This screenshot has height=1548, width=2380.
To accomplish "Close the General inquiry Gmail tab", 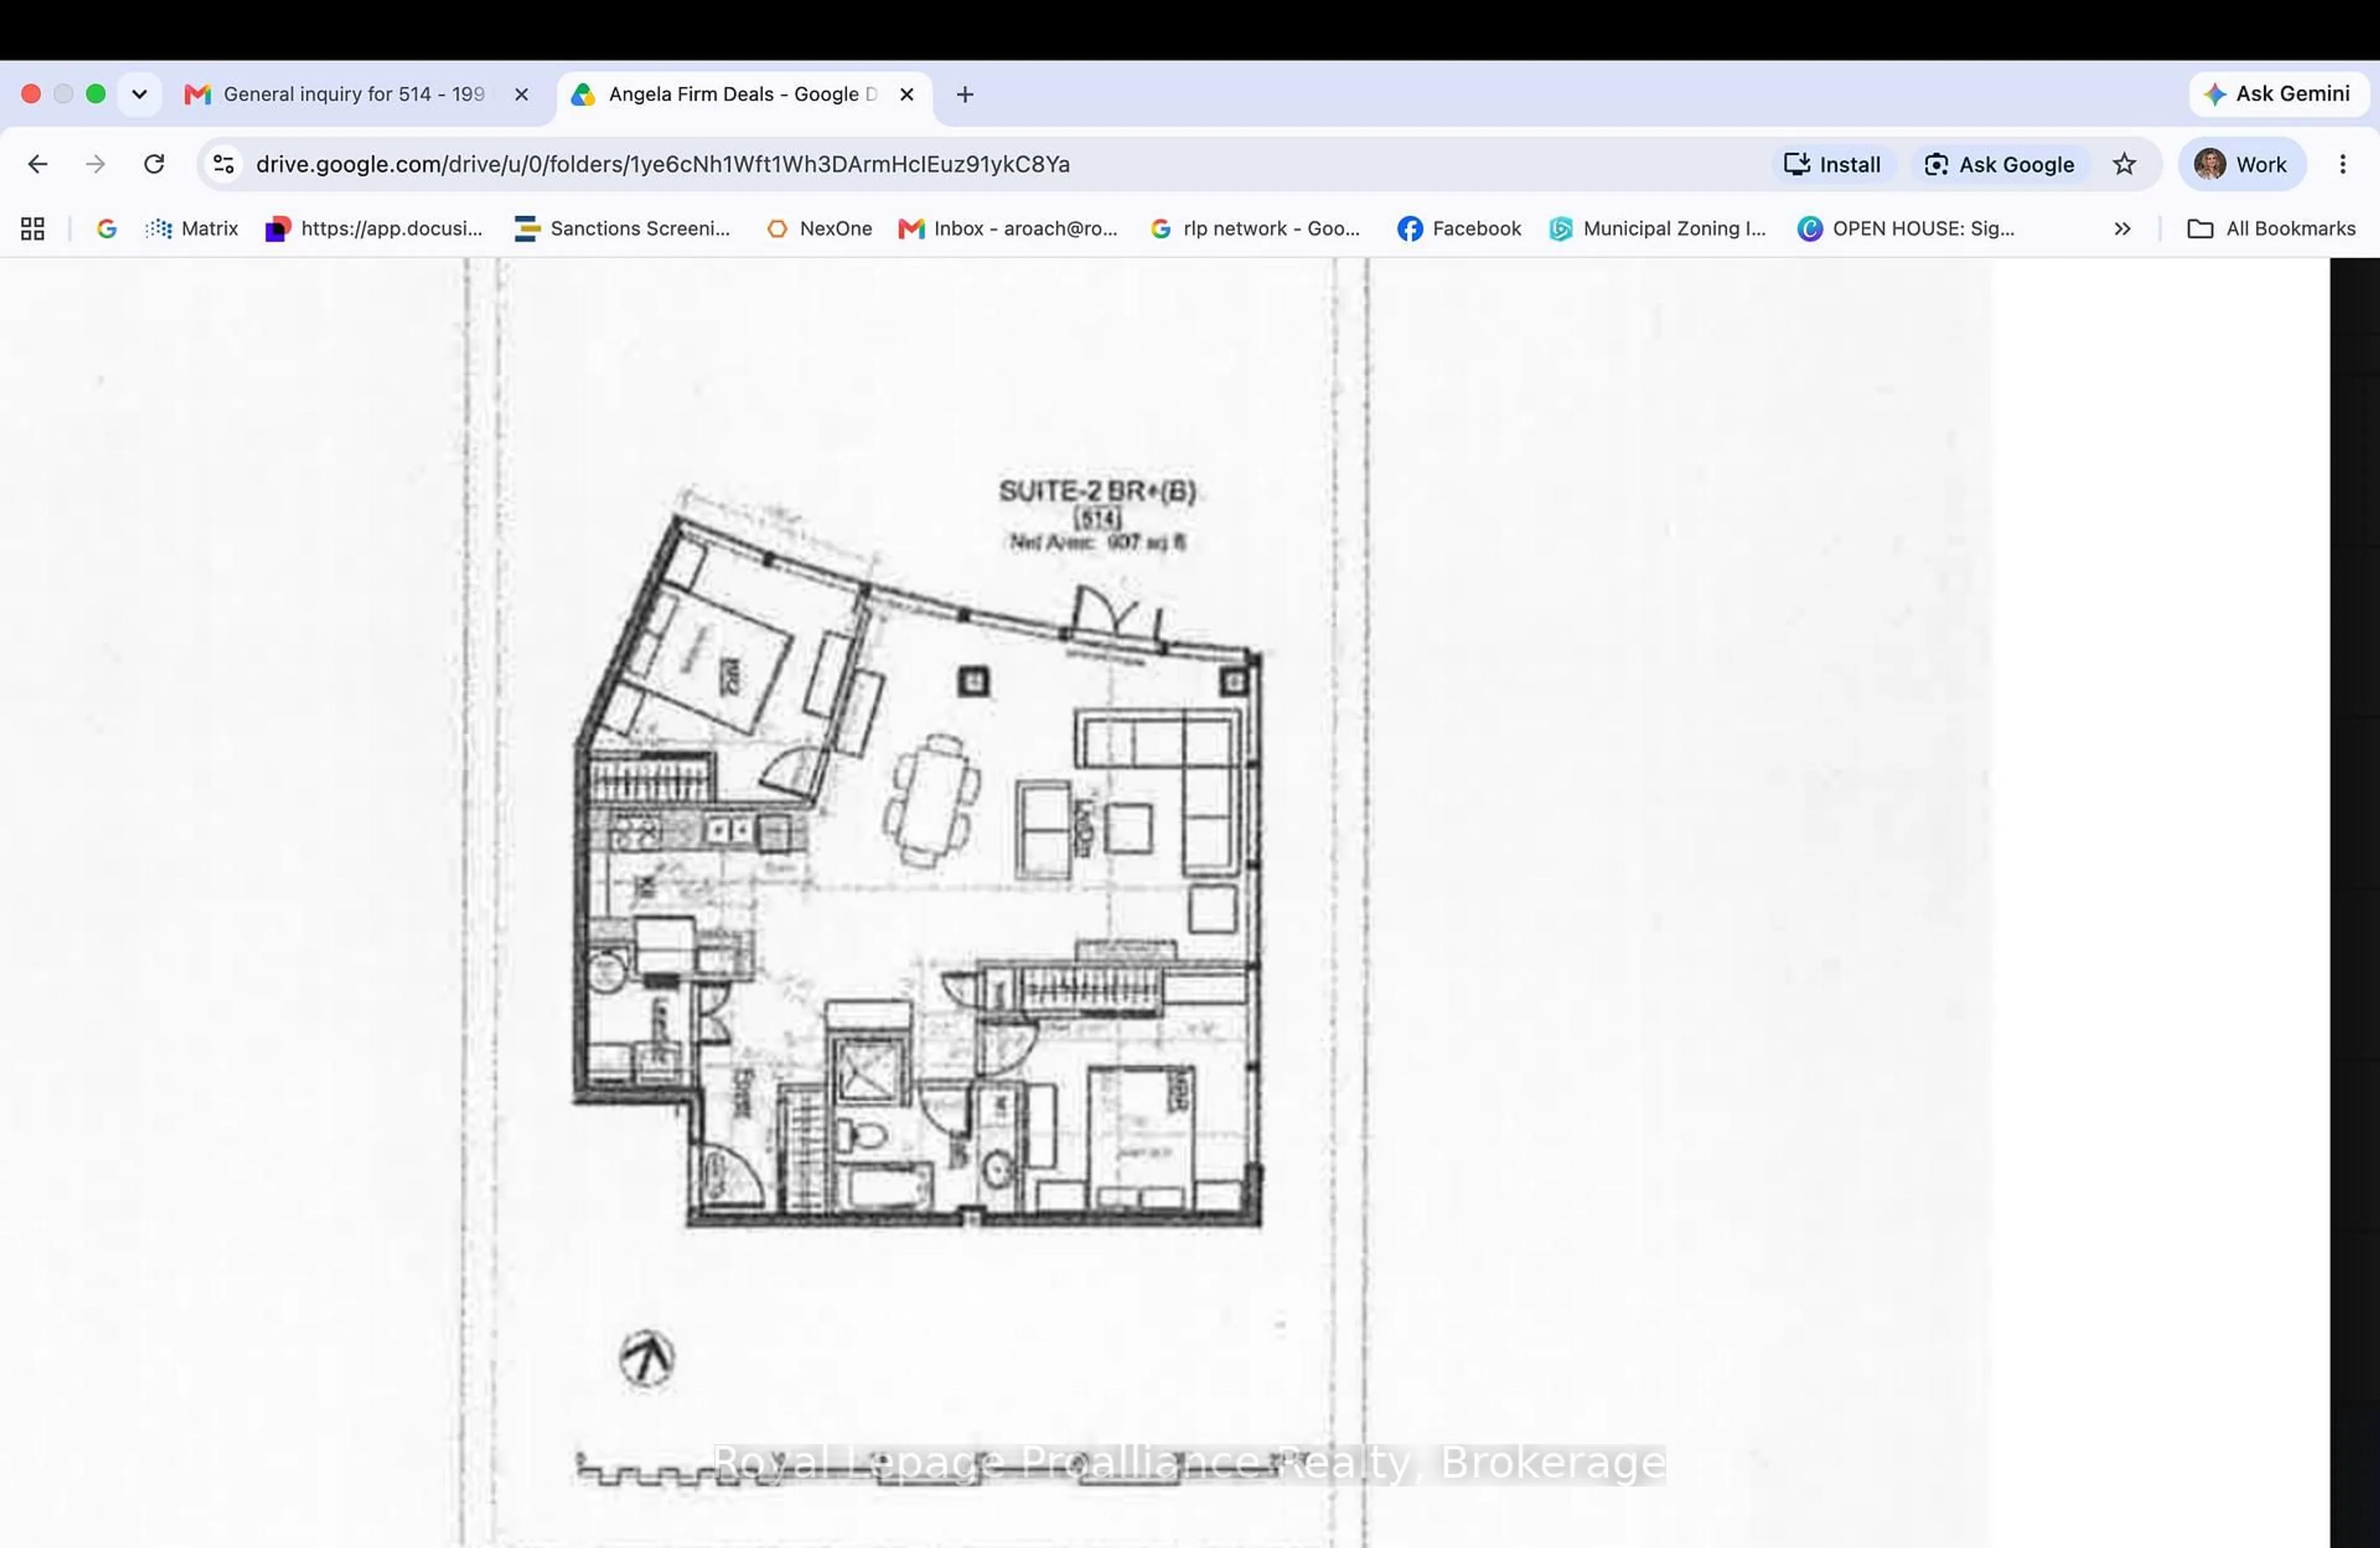I will click(x=521, y=94).
